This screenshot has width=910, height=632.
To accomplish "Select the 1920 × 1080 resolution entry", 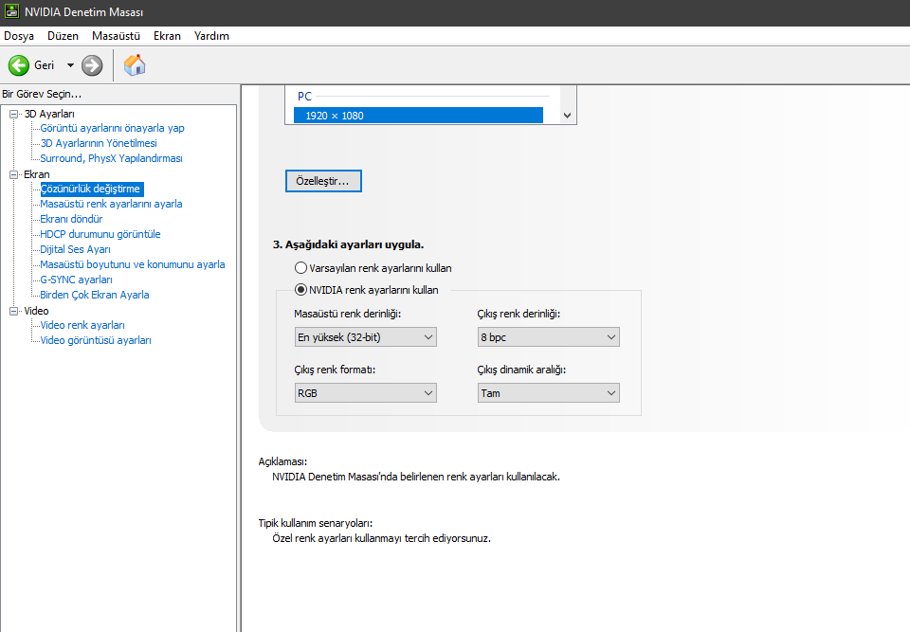I will coord(418,116).
